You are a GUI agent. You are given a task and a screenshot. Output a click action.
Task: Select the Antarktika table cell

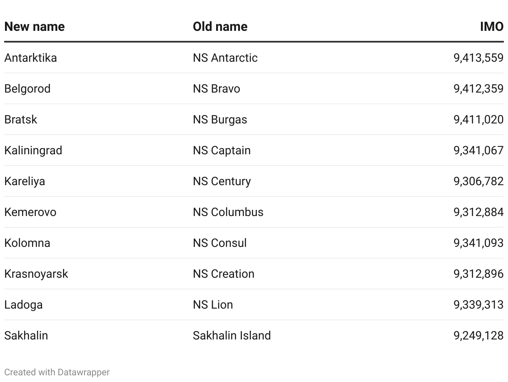click(x=30, y=58)
